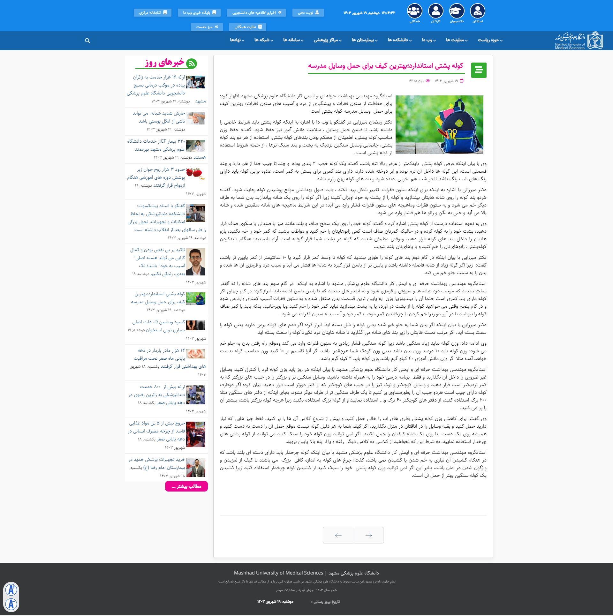This screenshot has width=613, height=616.
Task: Click the pink مطالب بیشتر more posts button
Action: tap(186, 486)
